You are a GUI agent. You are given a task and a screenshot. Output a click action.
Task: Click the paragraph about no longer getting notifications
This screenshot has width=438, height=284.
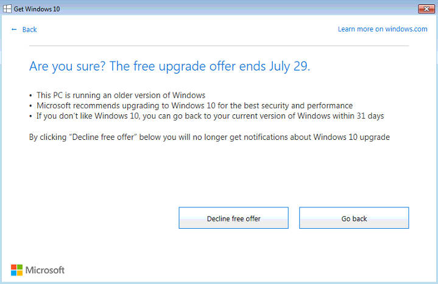tap(210, 137)
